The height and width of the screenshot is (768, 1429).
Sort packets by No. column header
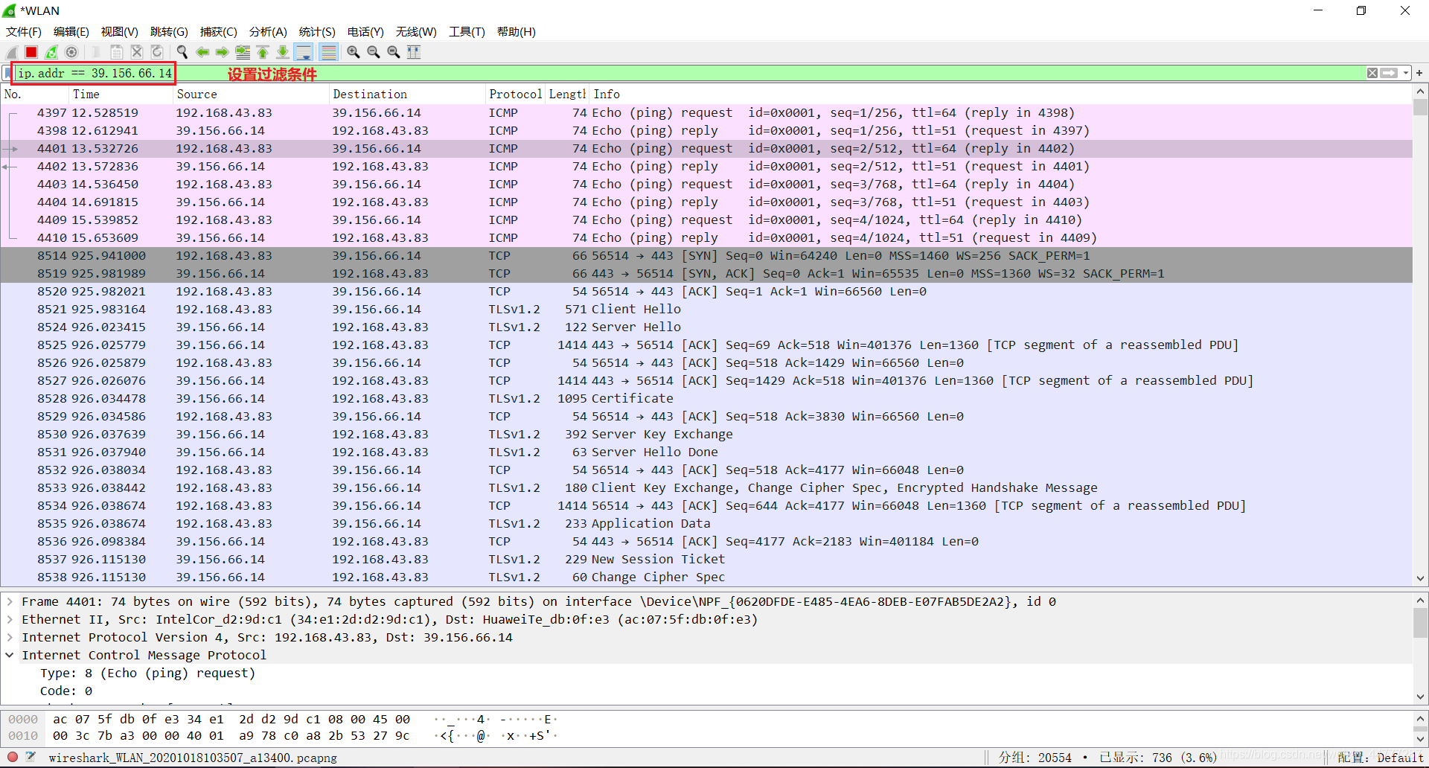pyautogui.click(x=33, y=95)
